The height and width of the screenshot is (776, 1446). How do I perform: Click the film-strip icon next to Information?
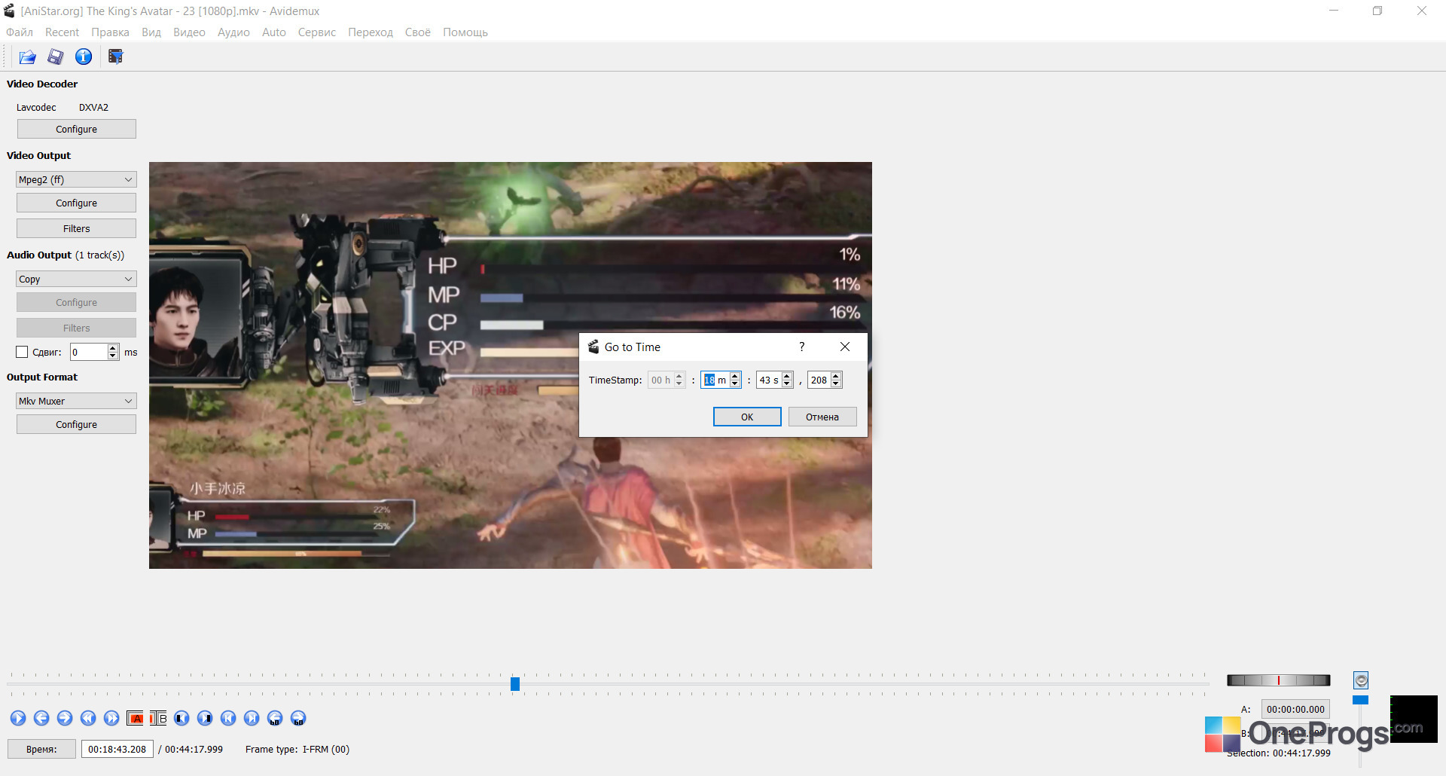click(115, 57)
